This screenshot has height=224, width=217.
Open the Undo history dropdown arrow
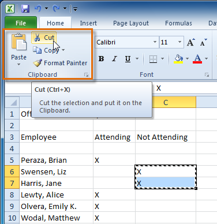click(x=46, y=9)
